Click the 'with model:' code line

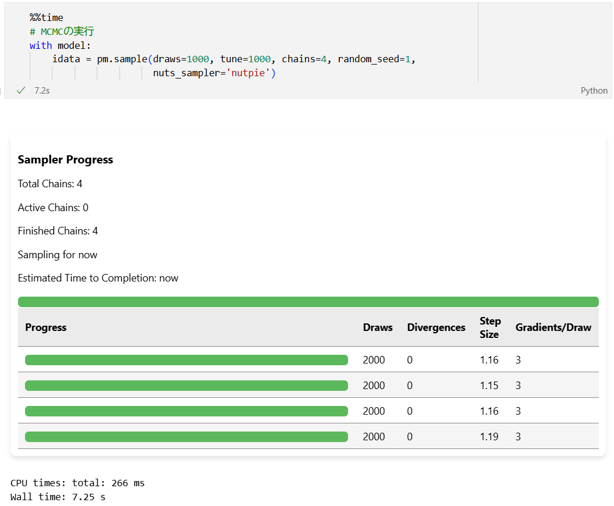(x=60, y=45)
